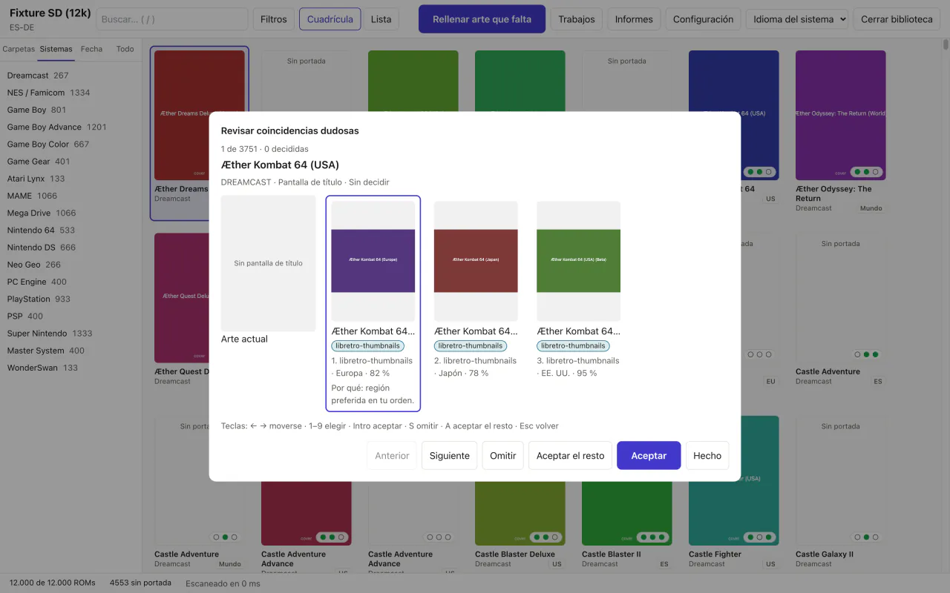Click "12.000 de 12.000 ROMs" status text
The image size is (950, 593).
52,583
